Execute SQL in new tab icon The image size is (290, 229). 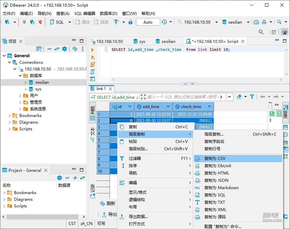click(93, 57)
